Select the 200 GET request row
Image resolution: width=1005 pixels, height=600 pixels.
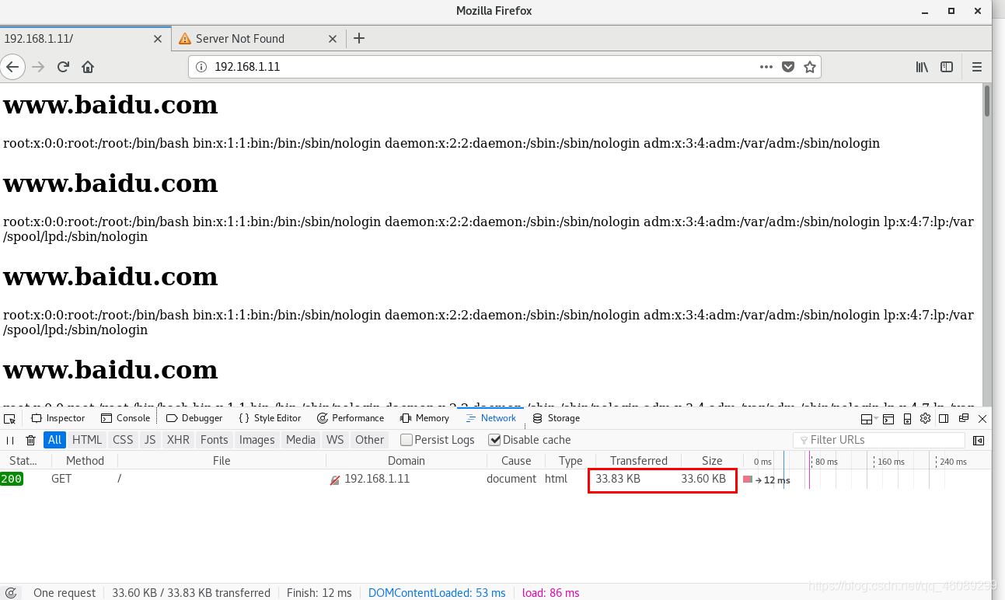pyautogui.click(x=496, y=480)
